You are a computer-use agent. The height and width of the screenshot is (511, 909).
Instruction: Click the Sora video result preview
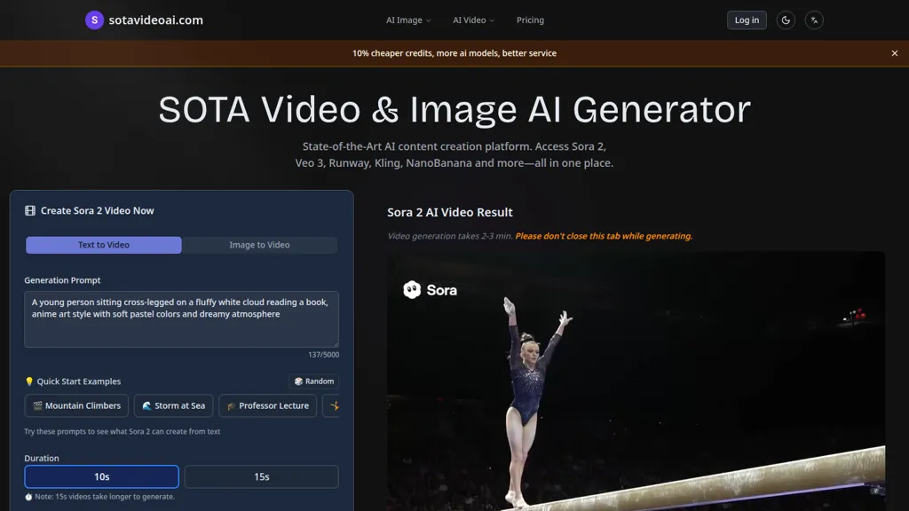636,381
